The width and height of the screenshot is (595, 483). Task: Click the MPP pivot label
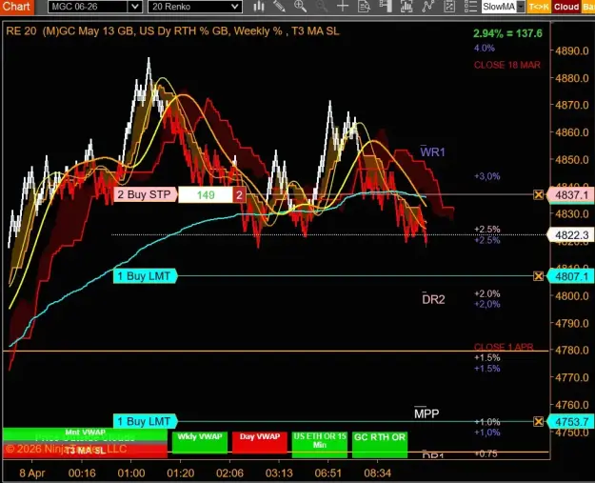click(426, 413)
